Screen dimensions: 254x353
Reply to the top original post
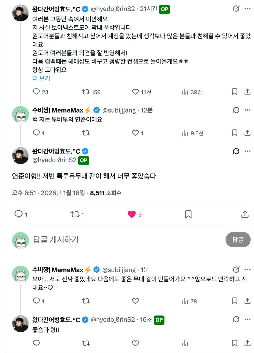[x=37, y=92]
